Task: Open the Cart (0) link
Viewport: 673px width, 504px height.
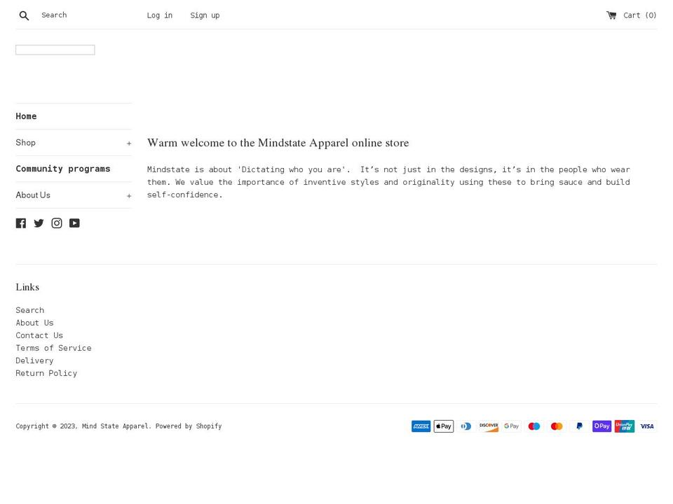Action: (x=639, y=15)
